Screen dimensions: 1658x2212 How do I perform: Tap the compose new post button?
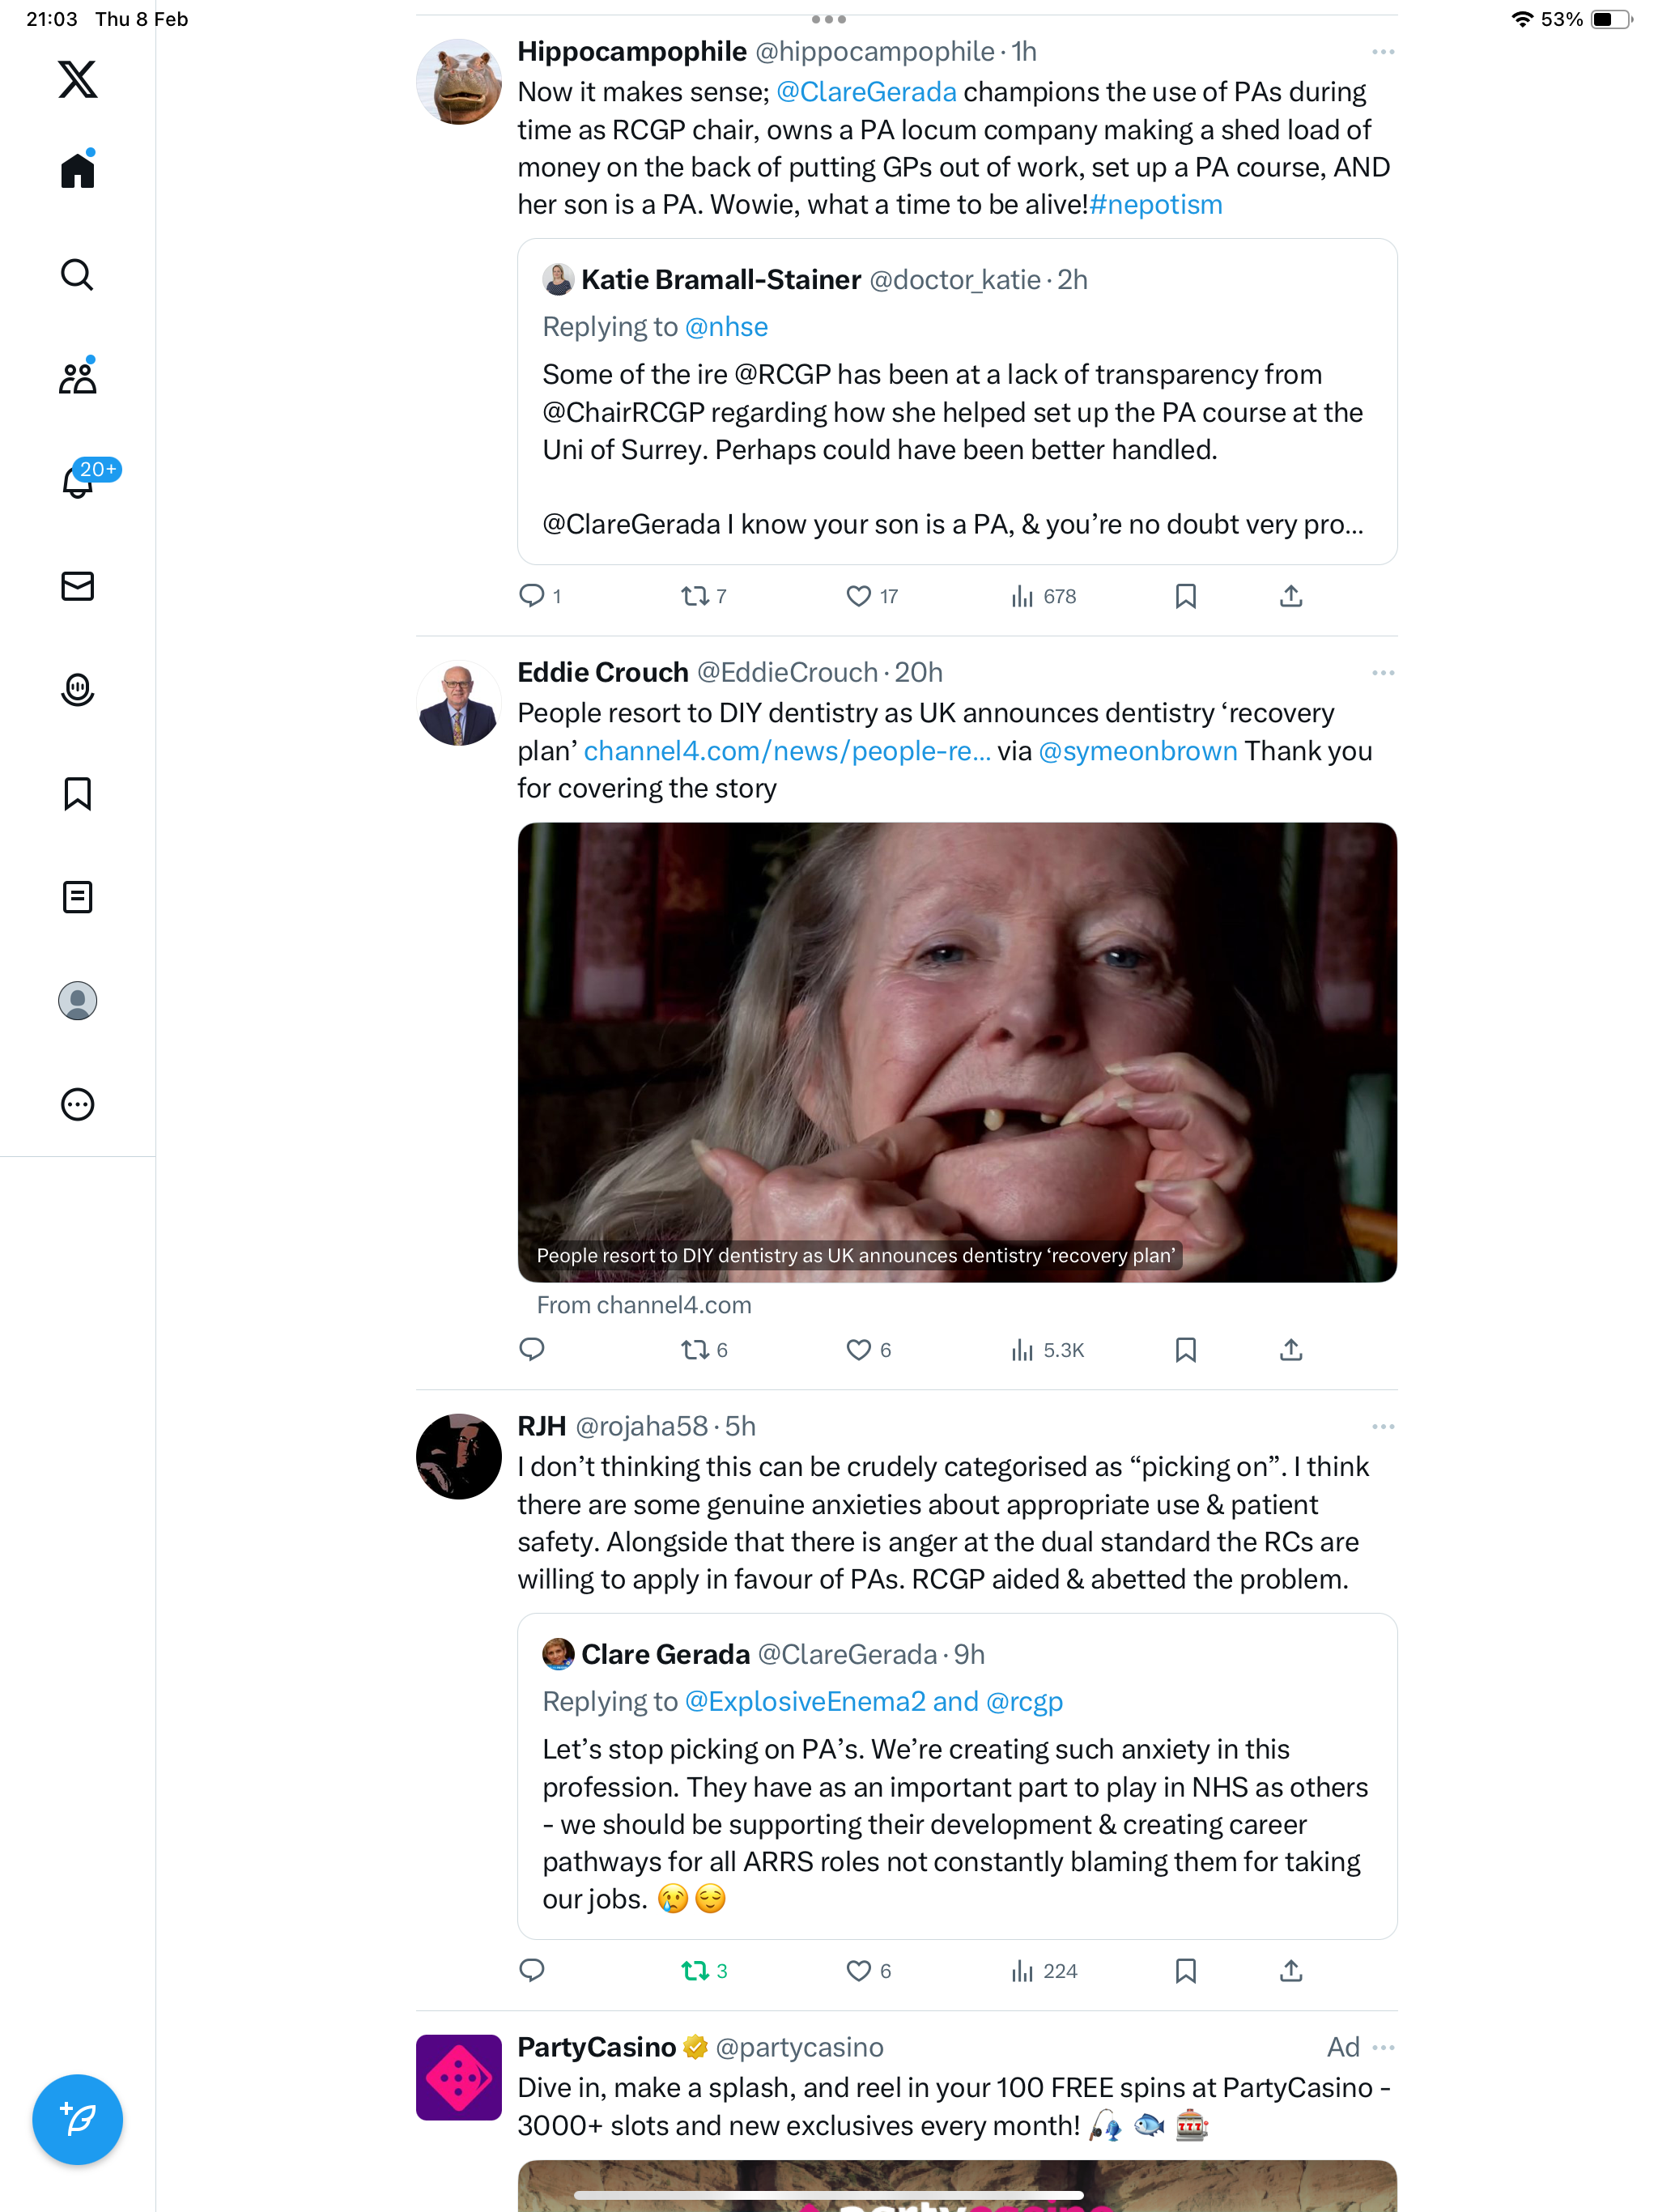[77, 2119]
